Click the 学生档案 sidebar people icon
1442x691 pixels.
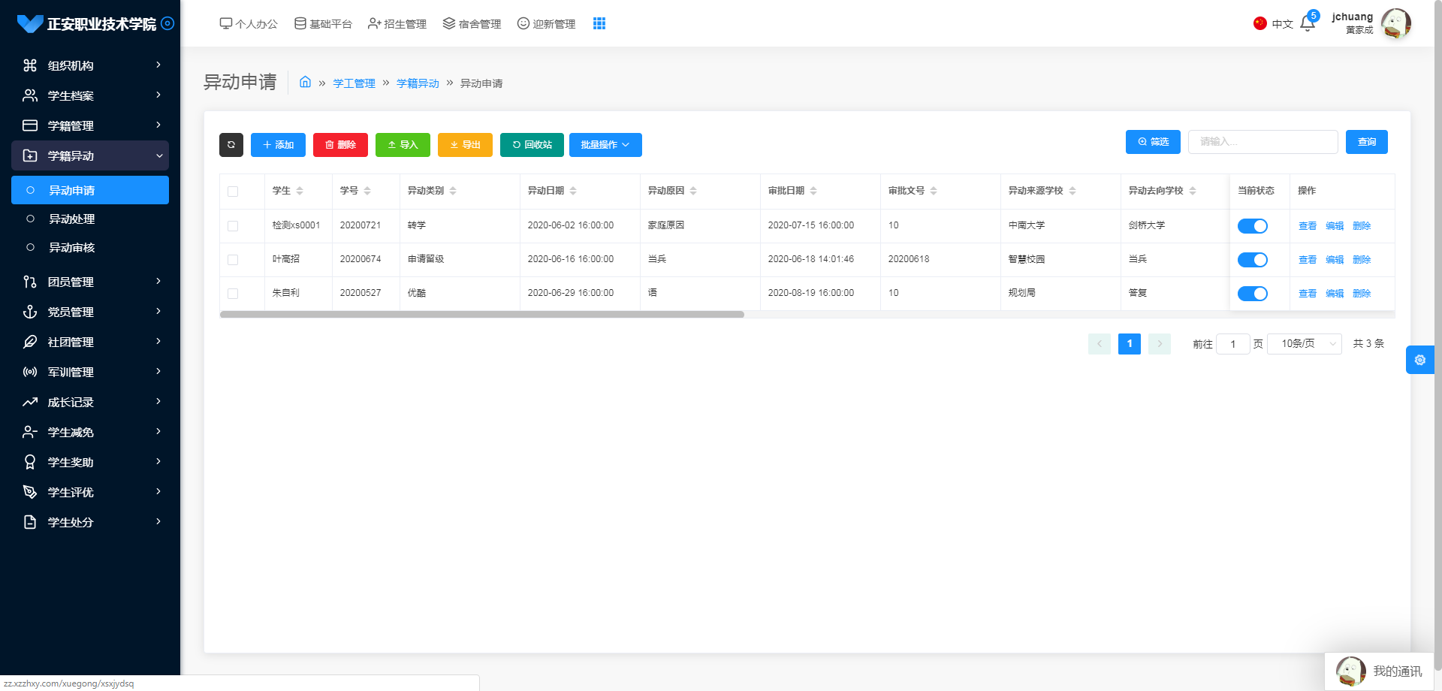coord(30,95)
